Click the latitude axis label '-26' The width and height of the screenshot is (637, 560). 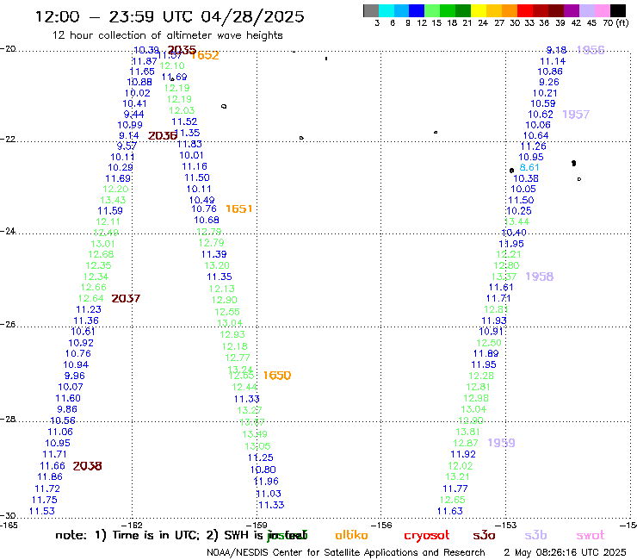coord(8,324)
